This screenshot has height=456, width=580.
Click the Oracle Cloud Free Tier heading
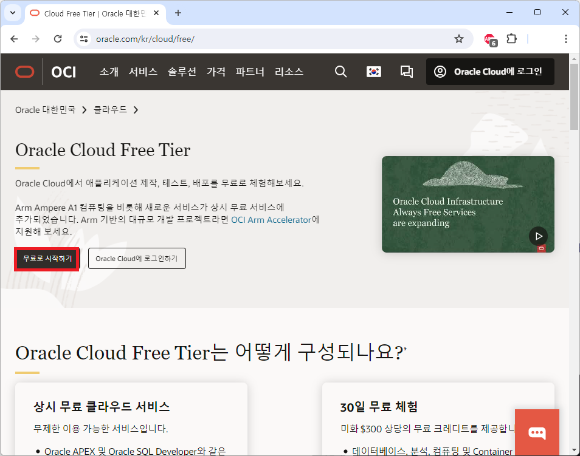point(103,150)
